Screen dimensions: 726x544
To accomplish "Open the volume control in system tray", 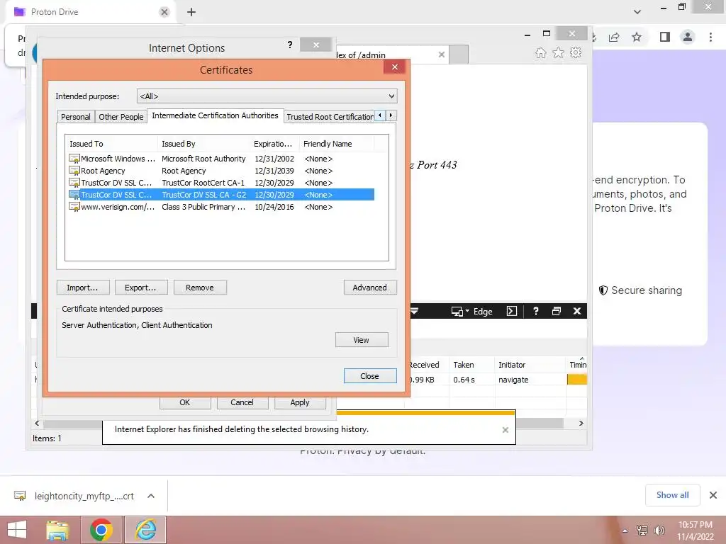I will 659,530.
